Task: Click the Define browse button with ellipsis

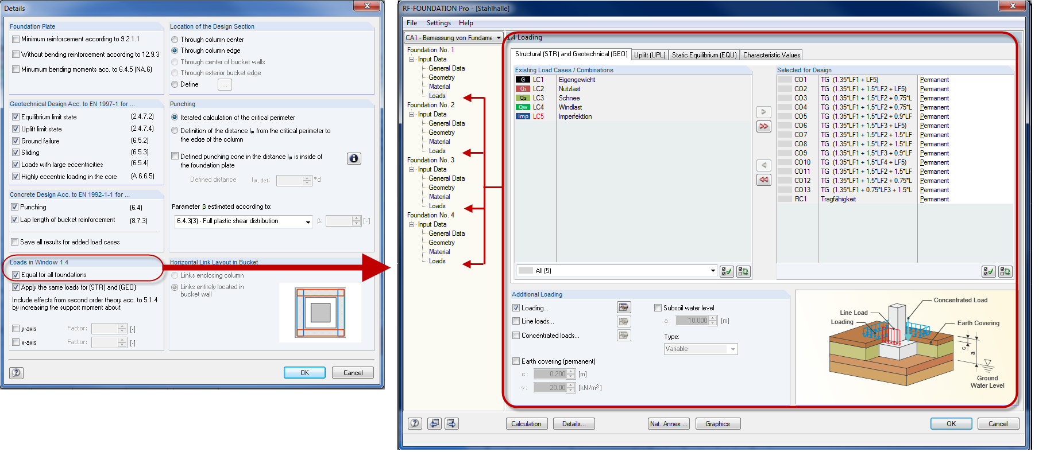Action: coord(225,84)
